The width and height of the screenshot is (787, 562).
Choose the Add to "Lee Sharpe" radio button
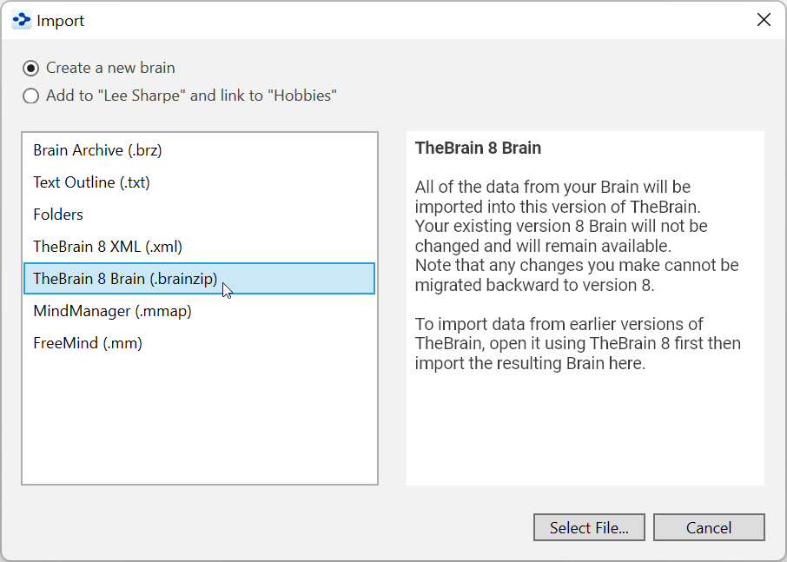[x=31, y=96]
